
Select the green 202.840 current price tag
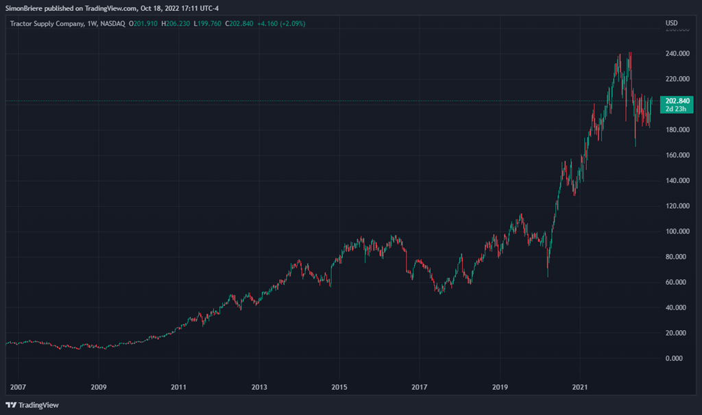(677, 101)
